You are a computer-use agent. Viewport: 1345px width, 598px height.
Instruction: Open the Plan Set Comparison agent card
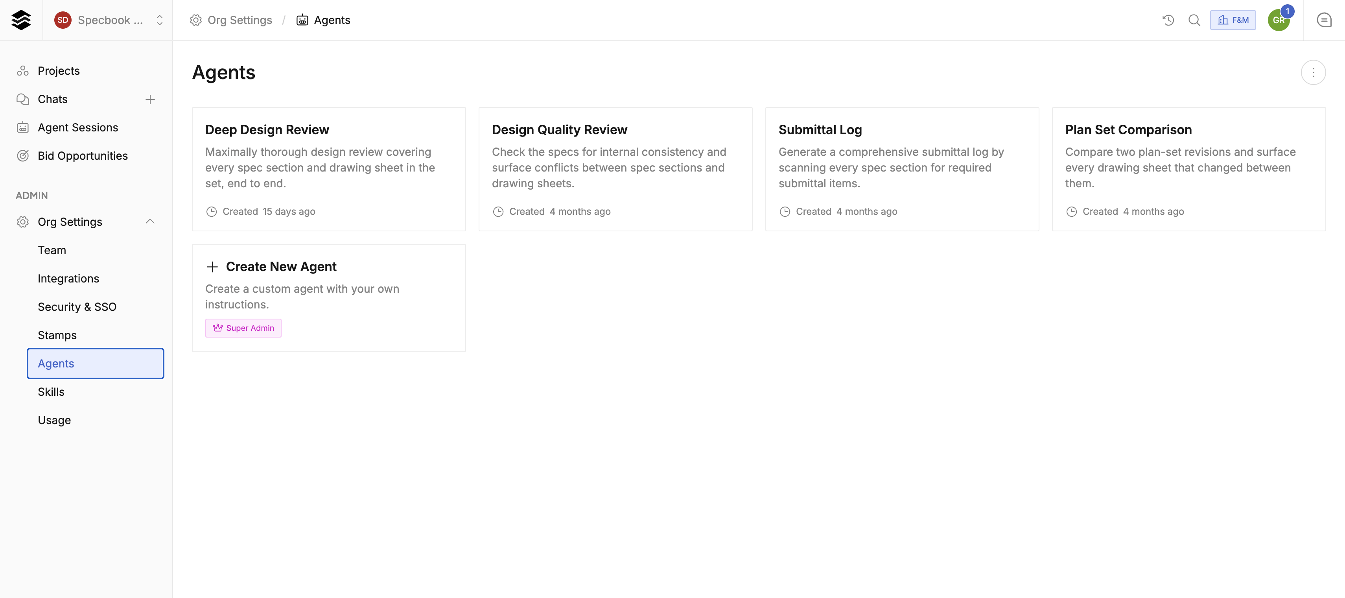[x=1189, y=169]
